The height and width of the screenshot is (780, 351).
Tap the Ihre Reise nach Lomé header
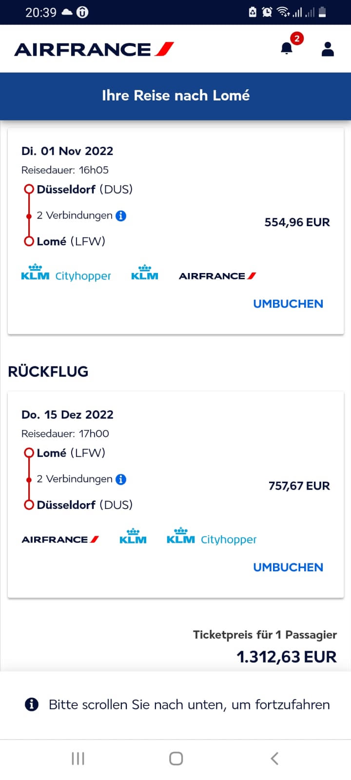pyautogui.click(x=175, y=96)
